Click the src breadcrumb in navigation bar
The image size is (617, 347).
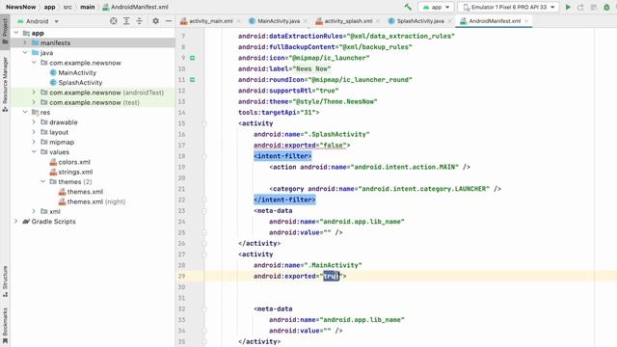click(x=67, y=7)
